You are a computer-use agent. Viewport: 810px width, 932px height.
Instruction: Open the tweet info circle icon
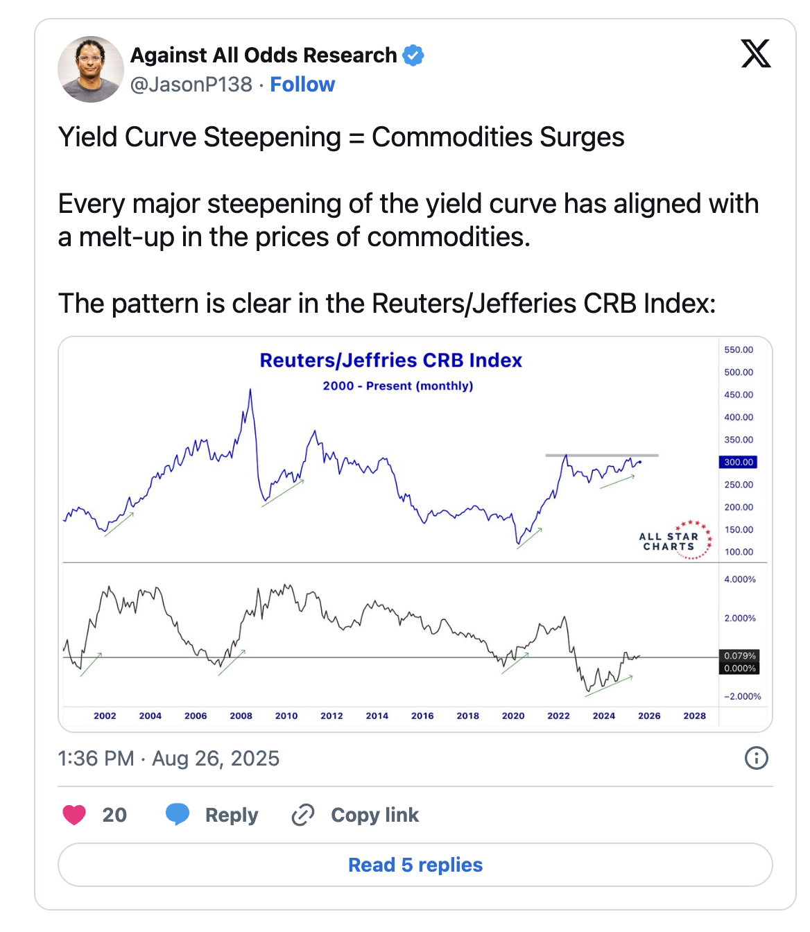756,758
